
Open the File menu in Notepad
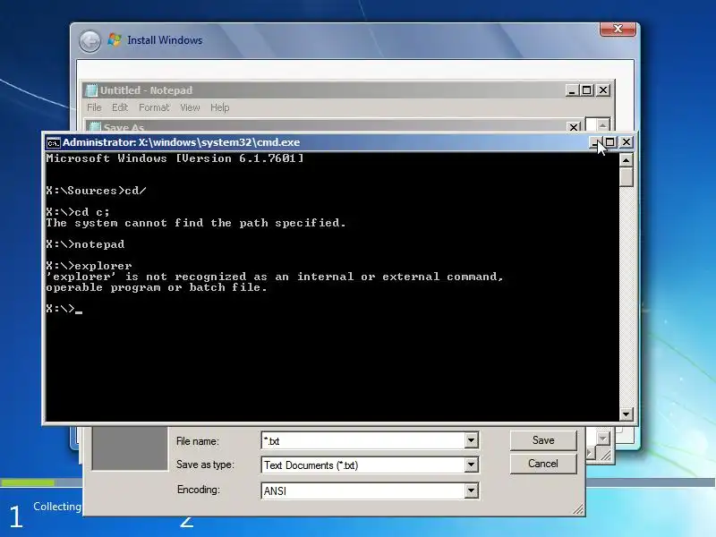[x=94, y=107]
